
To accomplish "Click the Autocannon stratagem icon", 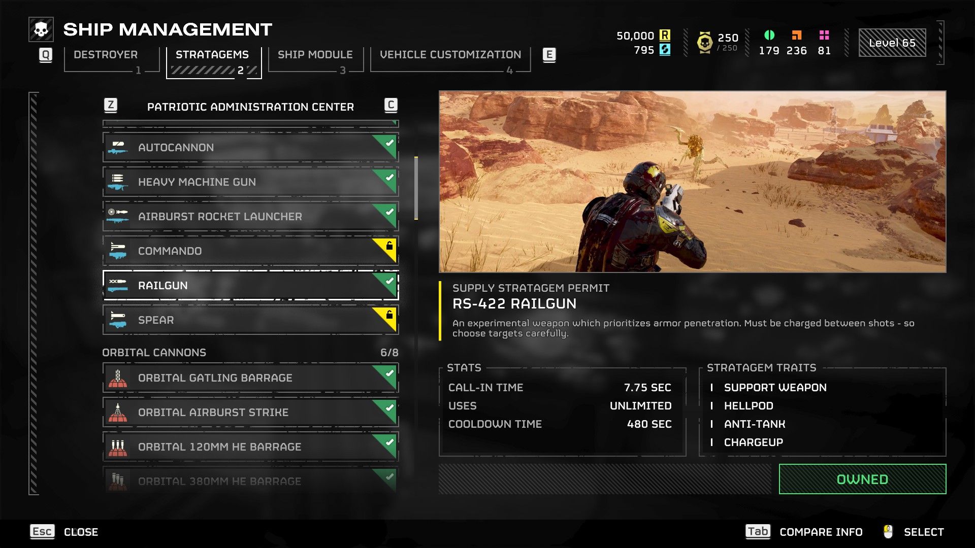I will (118, 147).
